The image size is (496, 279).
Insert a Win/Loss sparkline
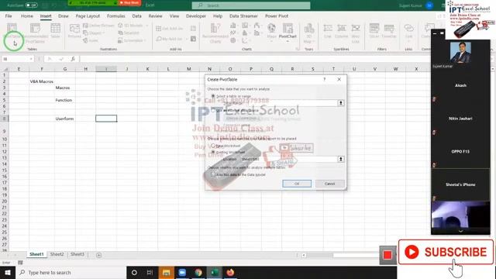pos(356,33)
